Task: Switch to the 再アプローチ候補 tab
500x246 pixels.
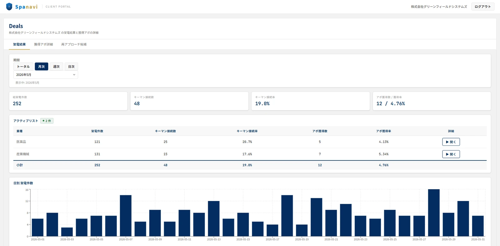Action: pos(74,44)
